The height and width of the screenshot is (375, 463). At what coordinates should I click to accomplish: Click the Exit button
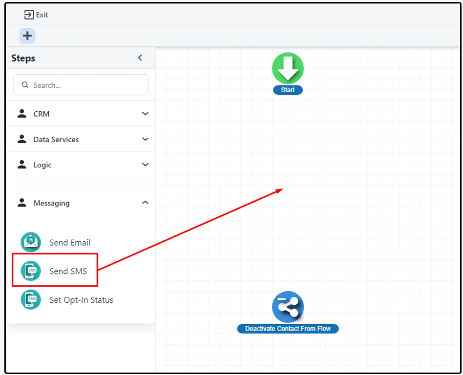coord(37,15)
